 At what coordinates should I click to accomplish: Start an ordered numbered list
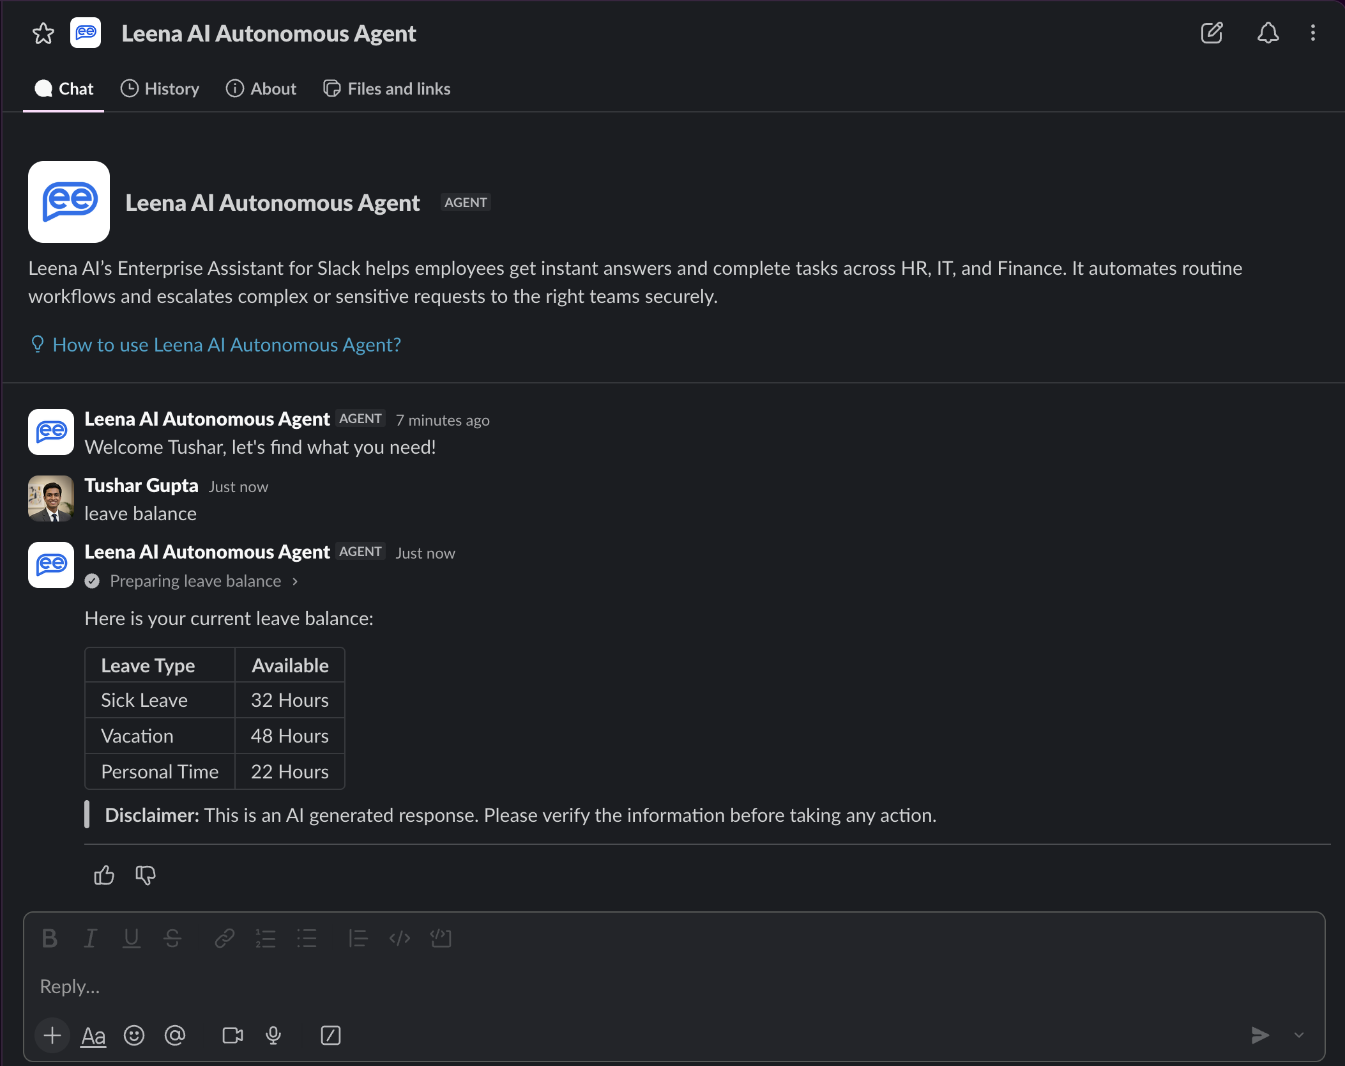click(266, 938)
